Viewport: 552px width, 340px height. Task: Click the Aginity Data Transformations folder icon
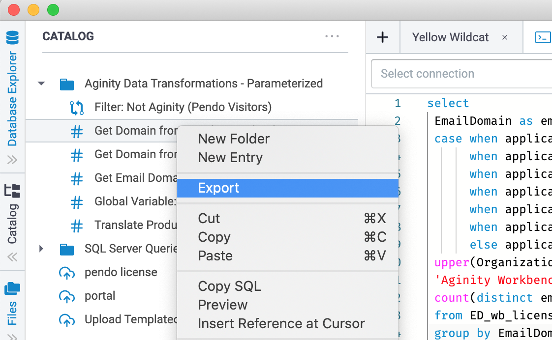[66, 85]
